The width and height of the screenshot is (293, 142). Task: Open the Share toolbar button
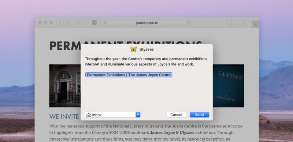tap(231, 23)
